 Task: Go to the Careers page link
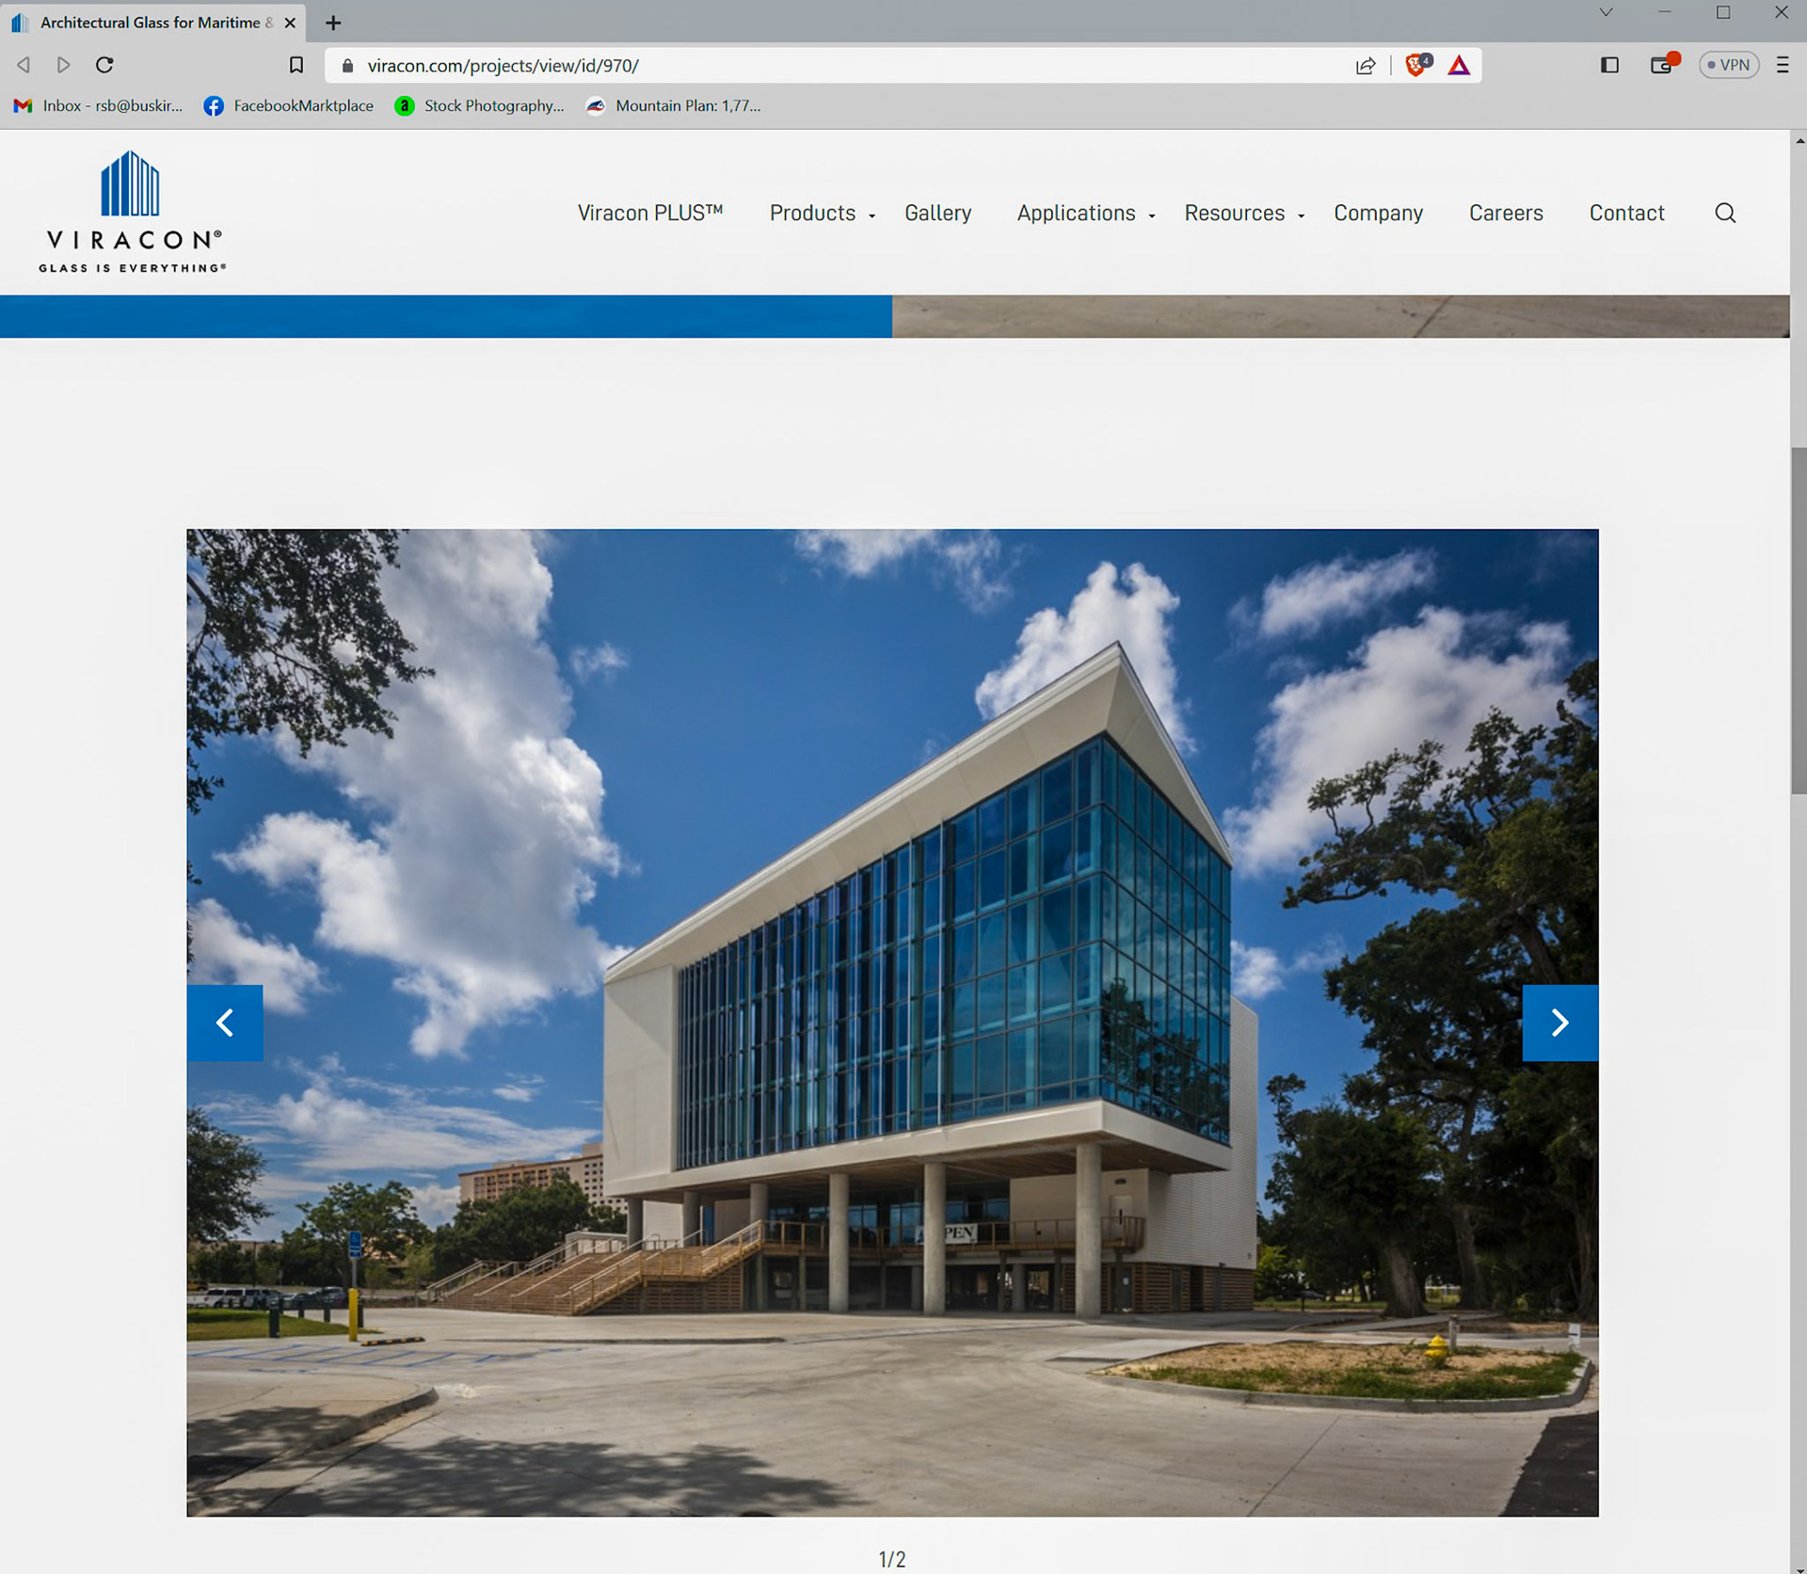[1505, 214]
